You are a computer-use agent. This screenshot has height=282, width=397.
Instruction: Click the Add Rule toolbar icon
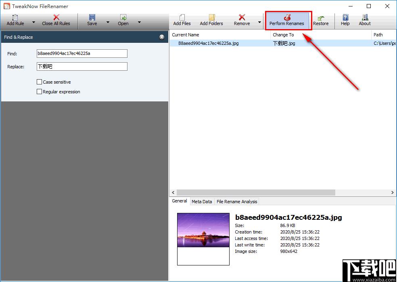pos(15,17)
